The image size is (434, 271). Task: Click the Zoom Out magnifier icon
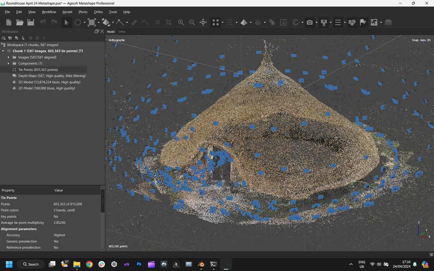click(192, 22)
